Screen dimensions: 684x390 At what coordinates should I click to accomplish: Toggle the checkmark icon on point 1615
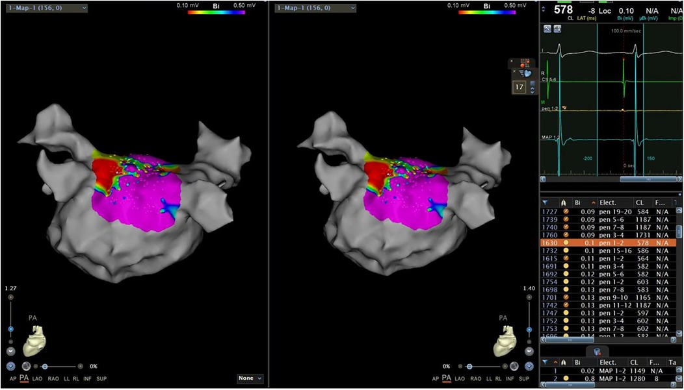point(566,258)
